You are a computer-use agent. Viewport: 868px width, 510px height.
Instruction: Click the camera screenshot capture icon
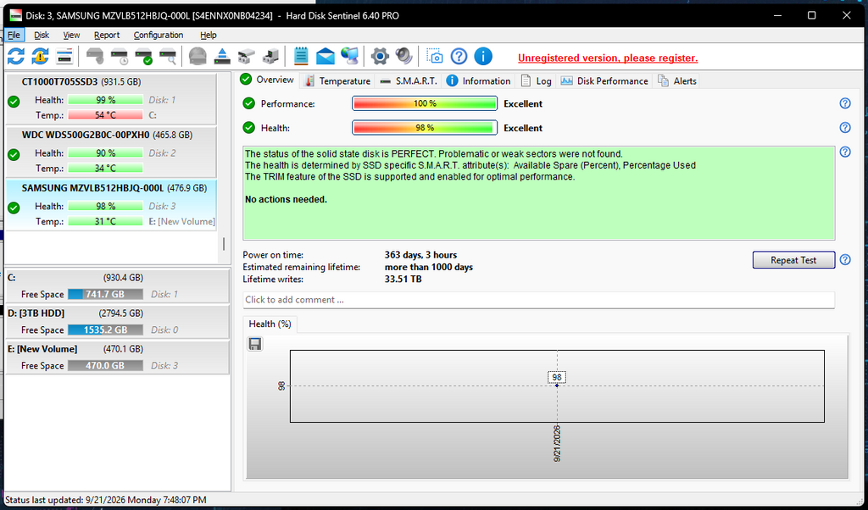[435, 56]
